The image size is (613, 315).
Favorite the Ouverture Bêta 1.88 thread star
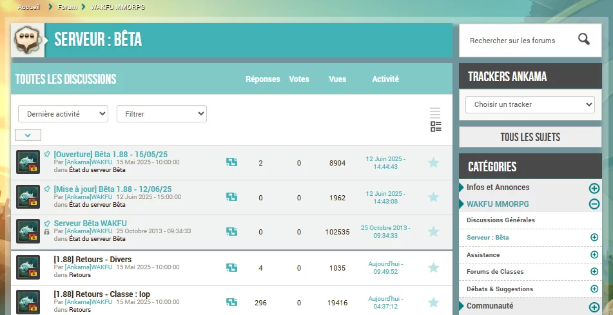click(x=433, y=162)
